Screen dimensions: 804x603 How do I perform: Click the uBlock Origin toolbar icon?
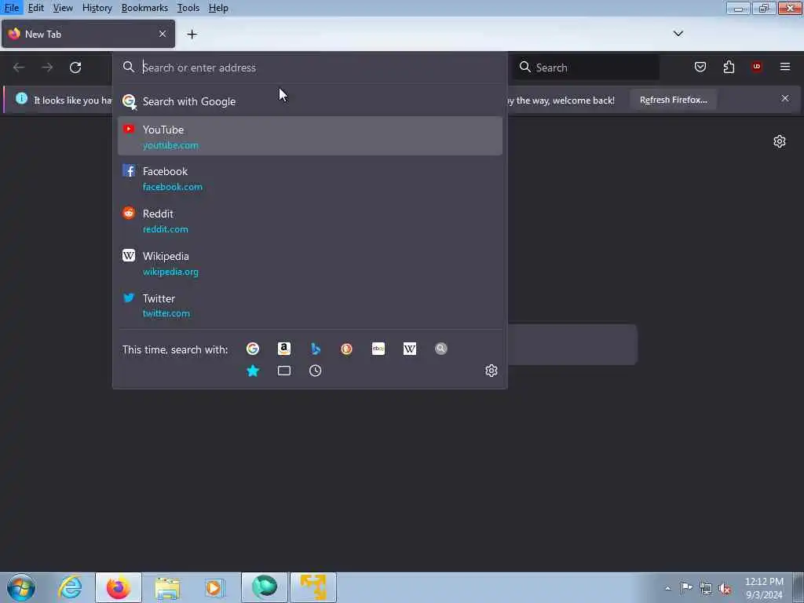pyautogui.click(x=757, y=67)
